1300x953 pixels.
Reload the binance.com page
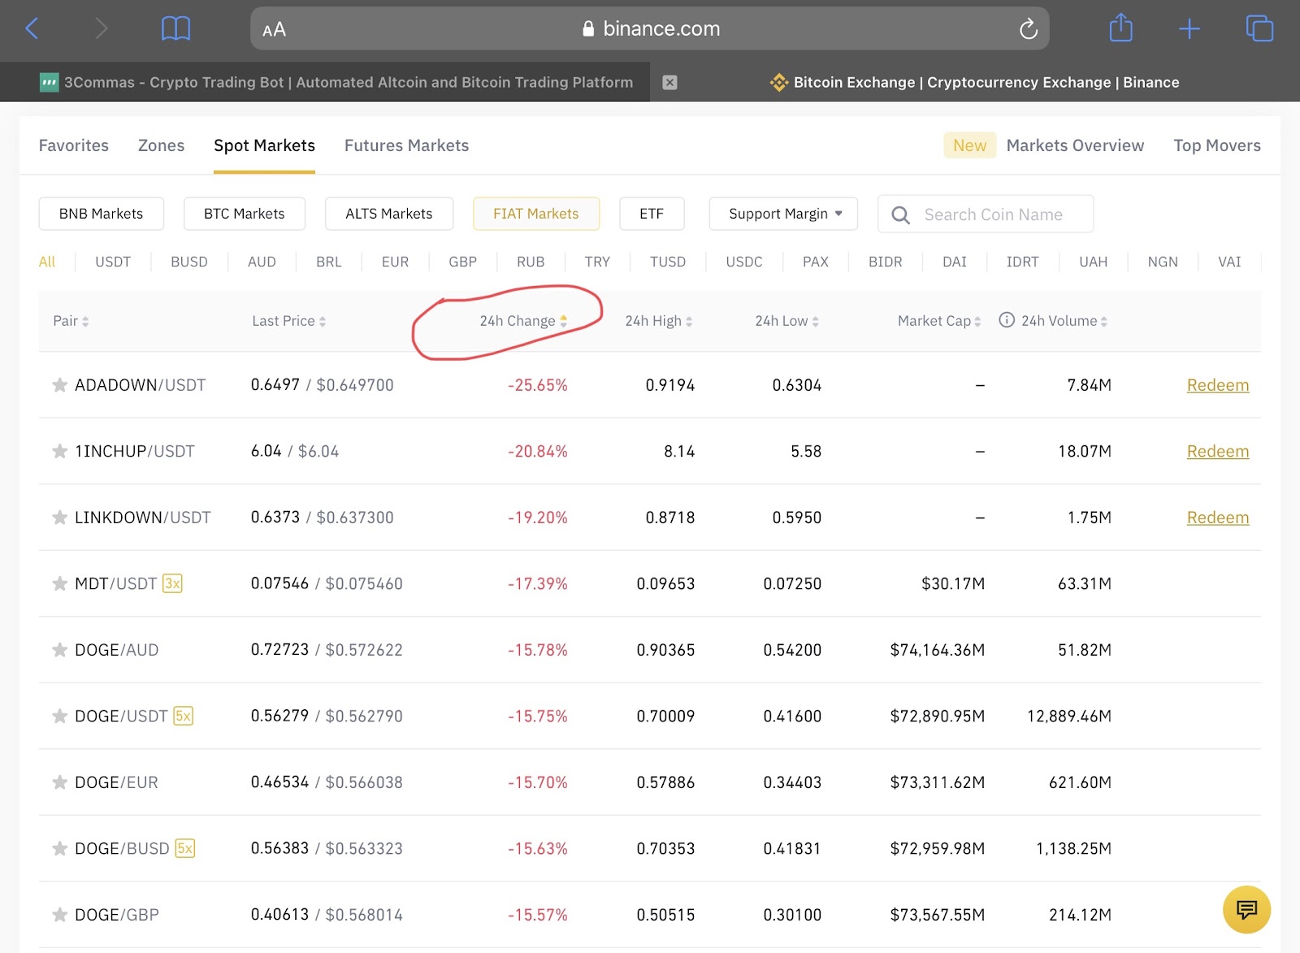[1029, 29]
